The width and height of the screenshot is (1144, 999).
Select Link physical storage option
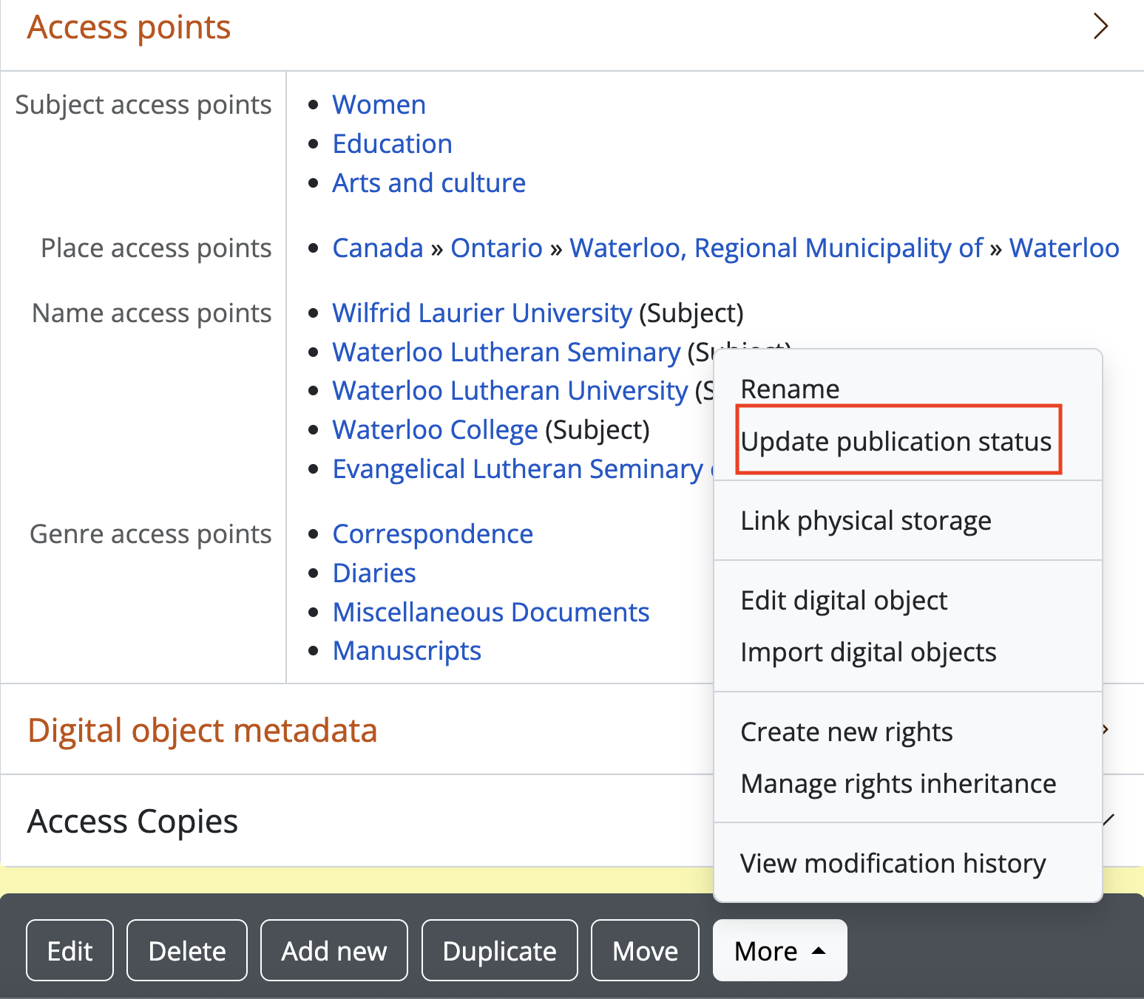[865, 520]
